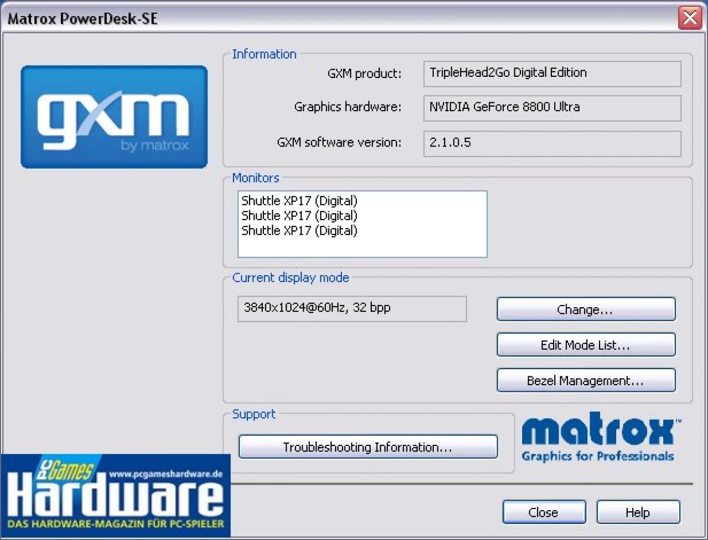
Task: Click the Monitors group heading
Action: click(x=256, y=178)
